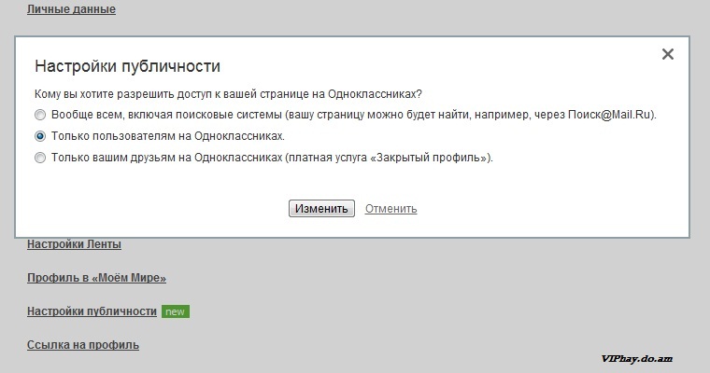Click the green 'new' badge

pyautogui.click(x=175, y=311)
